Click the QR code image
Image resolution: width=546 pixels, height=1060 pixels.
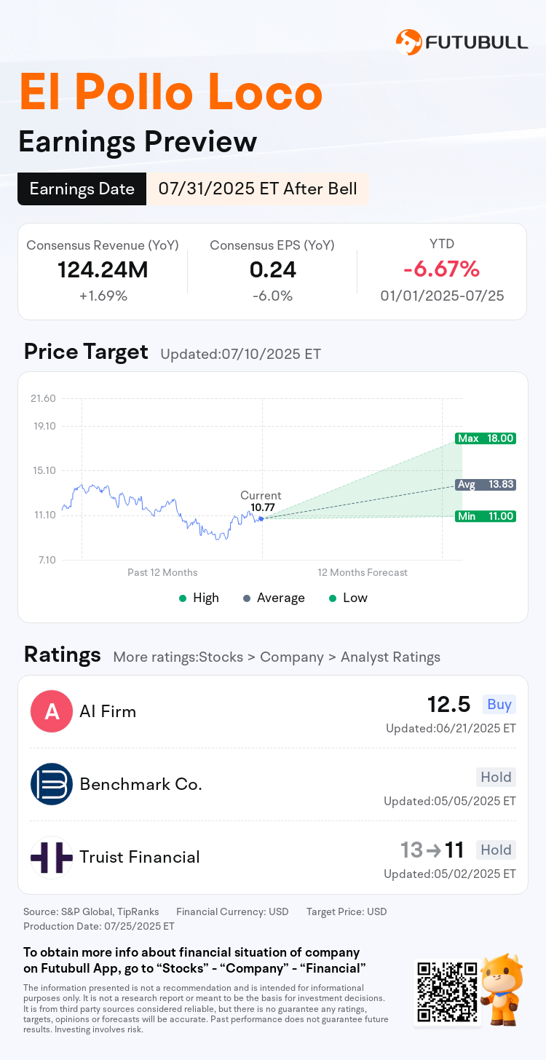(447, 991)
